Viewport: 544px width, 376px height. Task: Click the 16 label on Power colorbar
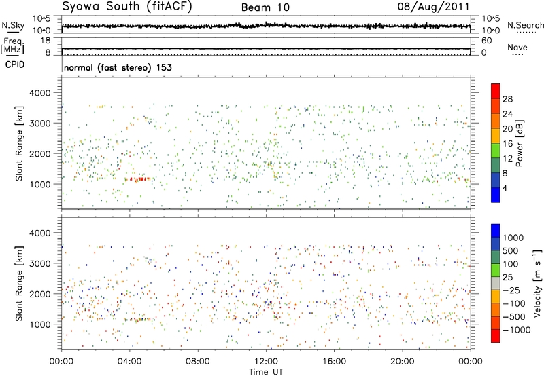[507, 144]
